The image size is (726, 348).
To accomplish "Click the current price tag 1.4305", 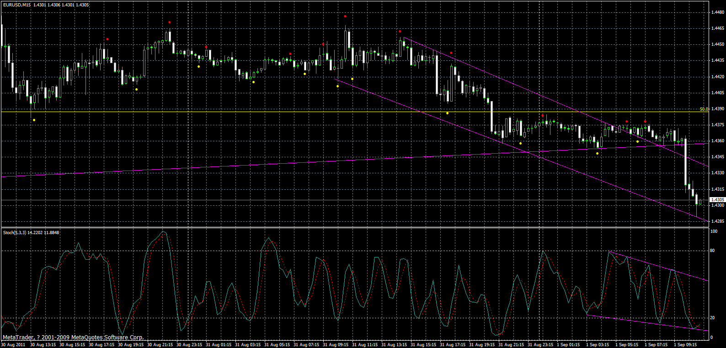I will tap(717, 200).
